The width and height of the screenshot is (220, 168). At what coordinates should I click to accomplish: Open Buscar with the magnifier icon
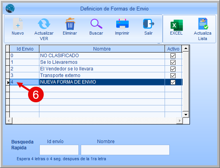(96, 24)
